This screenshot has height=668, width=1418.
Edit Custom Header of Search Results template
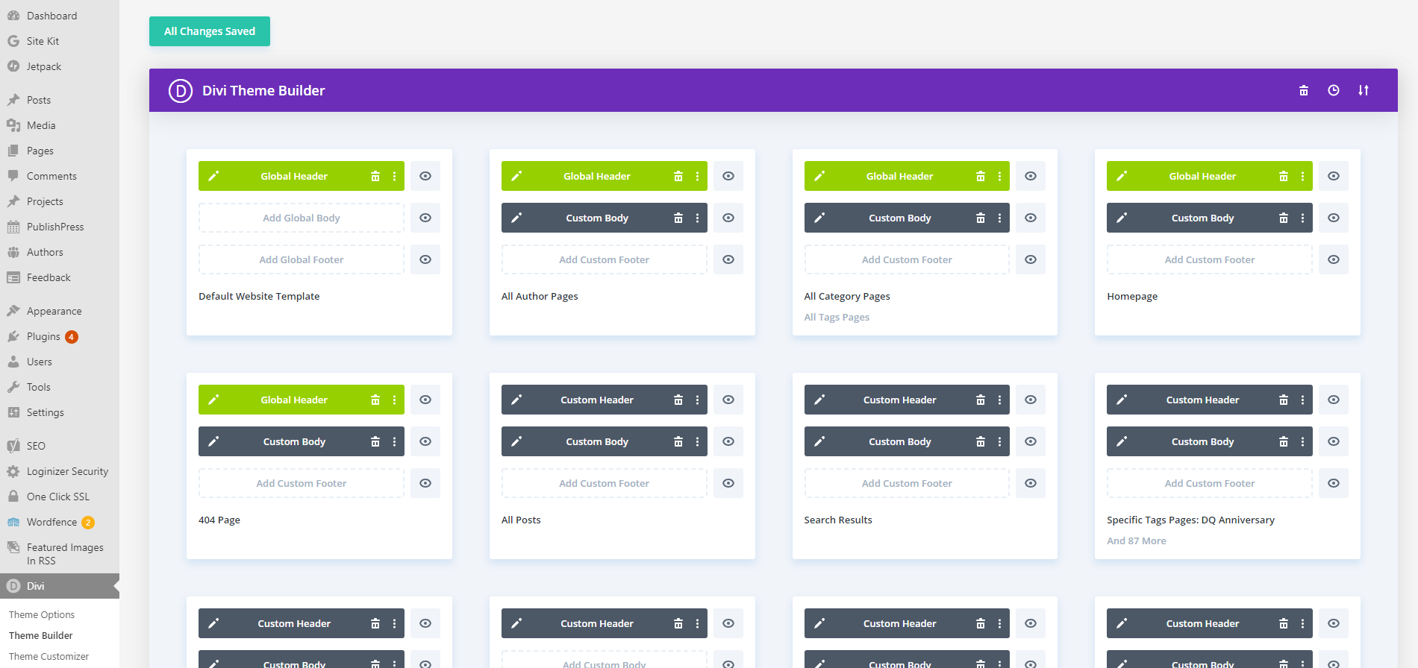819,400
